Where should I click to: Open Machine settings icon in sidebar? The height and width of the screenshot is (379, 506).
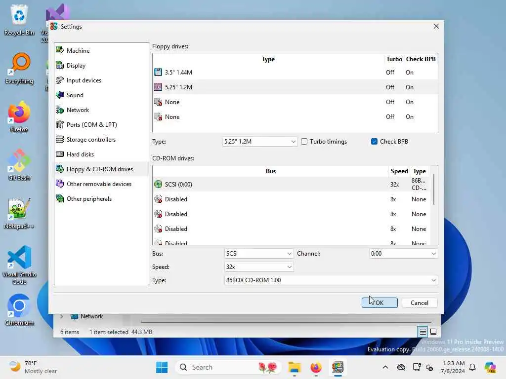[x=60, y=50]
